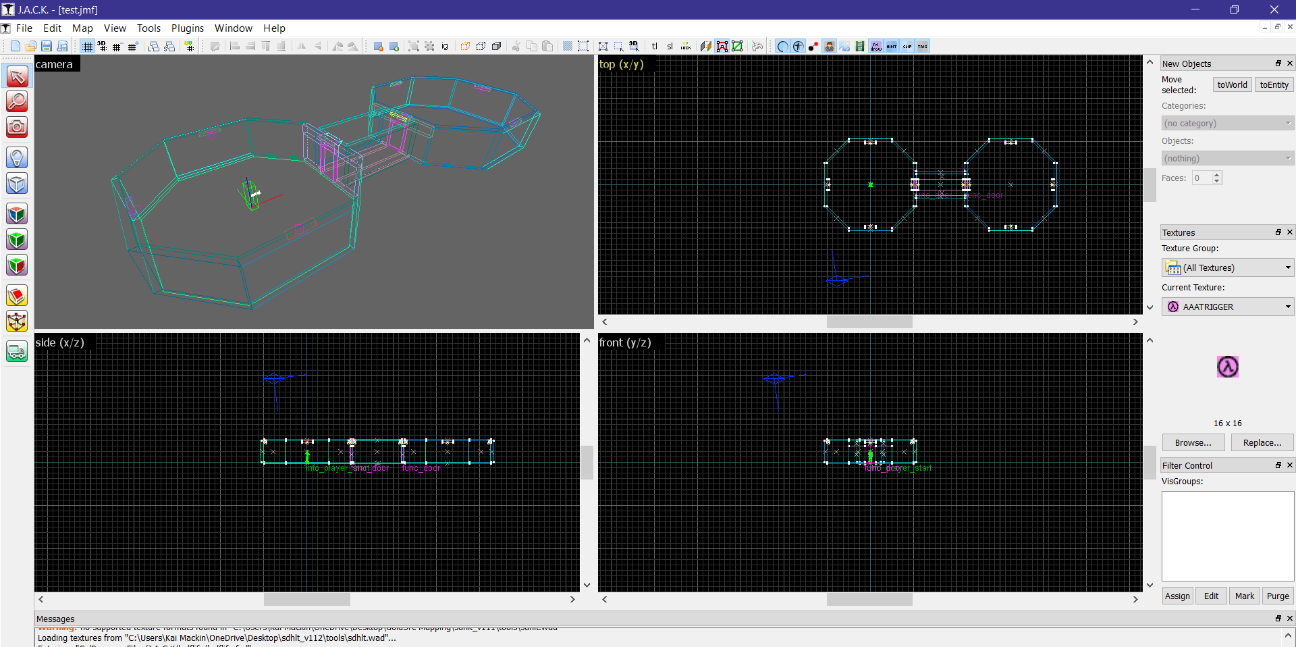The image size is (1296, 647).
Task: Toggle scale lock (sl)
Action: [x=670, y=46]
